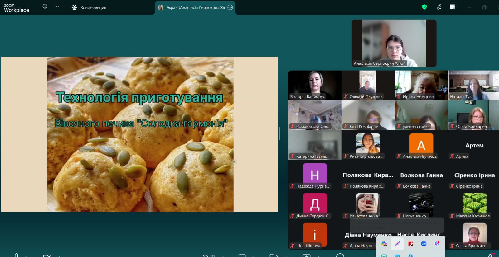Viewport: 499px width, 257px height.
Task: Switch to the Конференция tab
Action: [89, 7]
